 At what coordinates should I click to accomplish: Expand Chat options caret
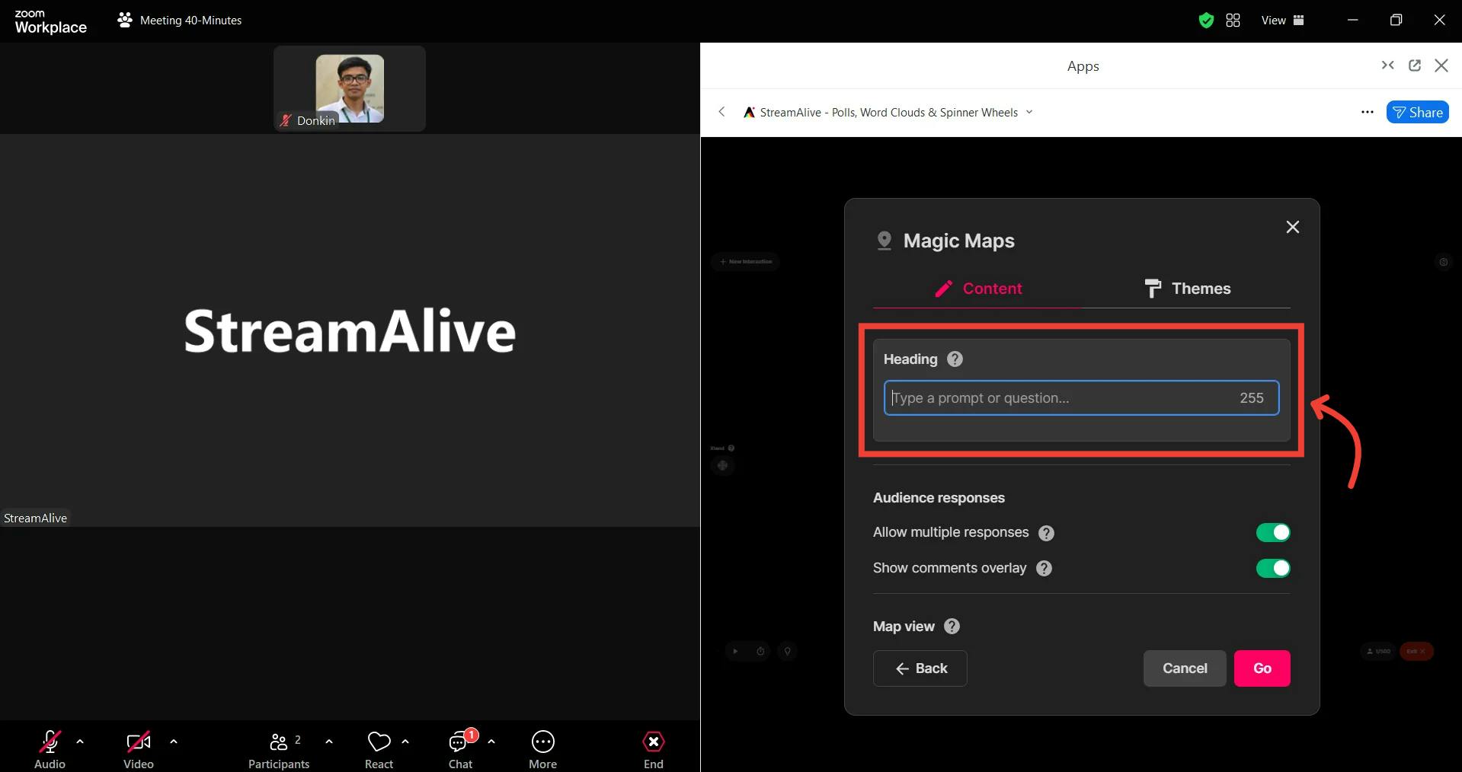coord(491,741)
